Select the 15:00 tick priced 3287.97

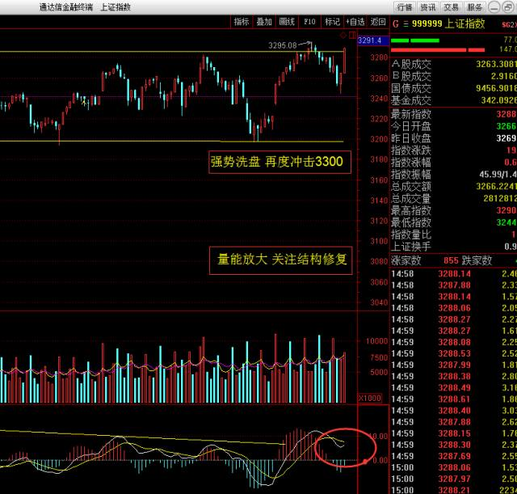point(454,479)
